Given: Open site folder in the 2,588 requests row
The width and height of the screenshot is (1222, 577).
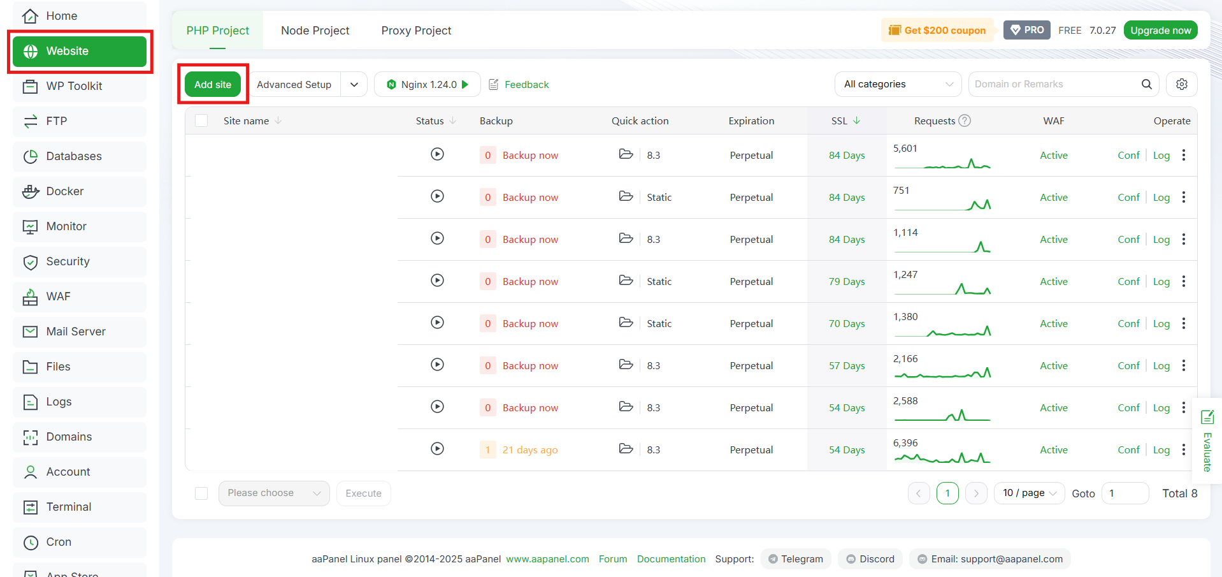Looking at the screenshot, I should [626, 406].
